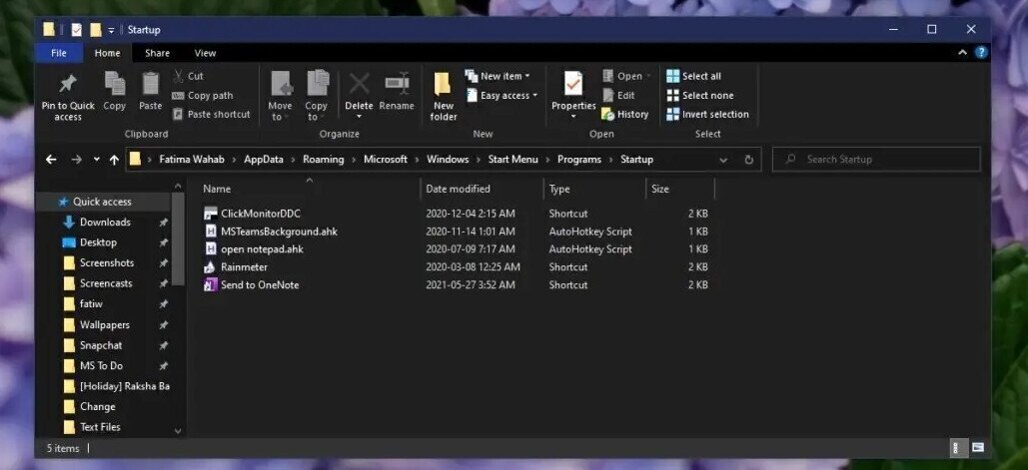The image size is (1028, 470).
Task: Go up one folder level arrow
Action: [114, 160]
